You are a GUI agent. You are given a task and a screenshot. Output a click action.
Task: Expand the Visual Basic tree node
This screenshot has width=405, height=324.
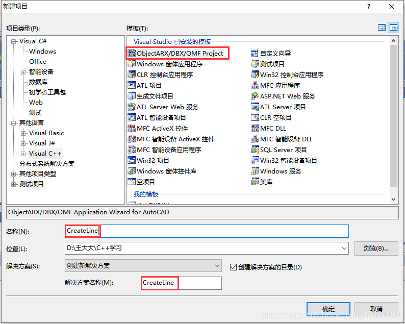23,133
